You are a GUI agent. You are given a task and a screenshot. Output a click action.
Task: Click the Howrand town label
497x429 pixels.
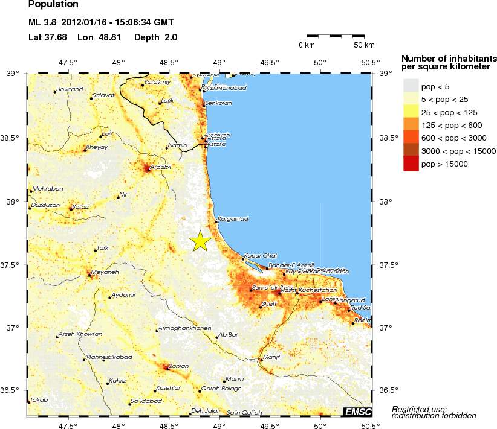(x=70, y=89)
